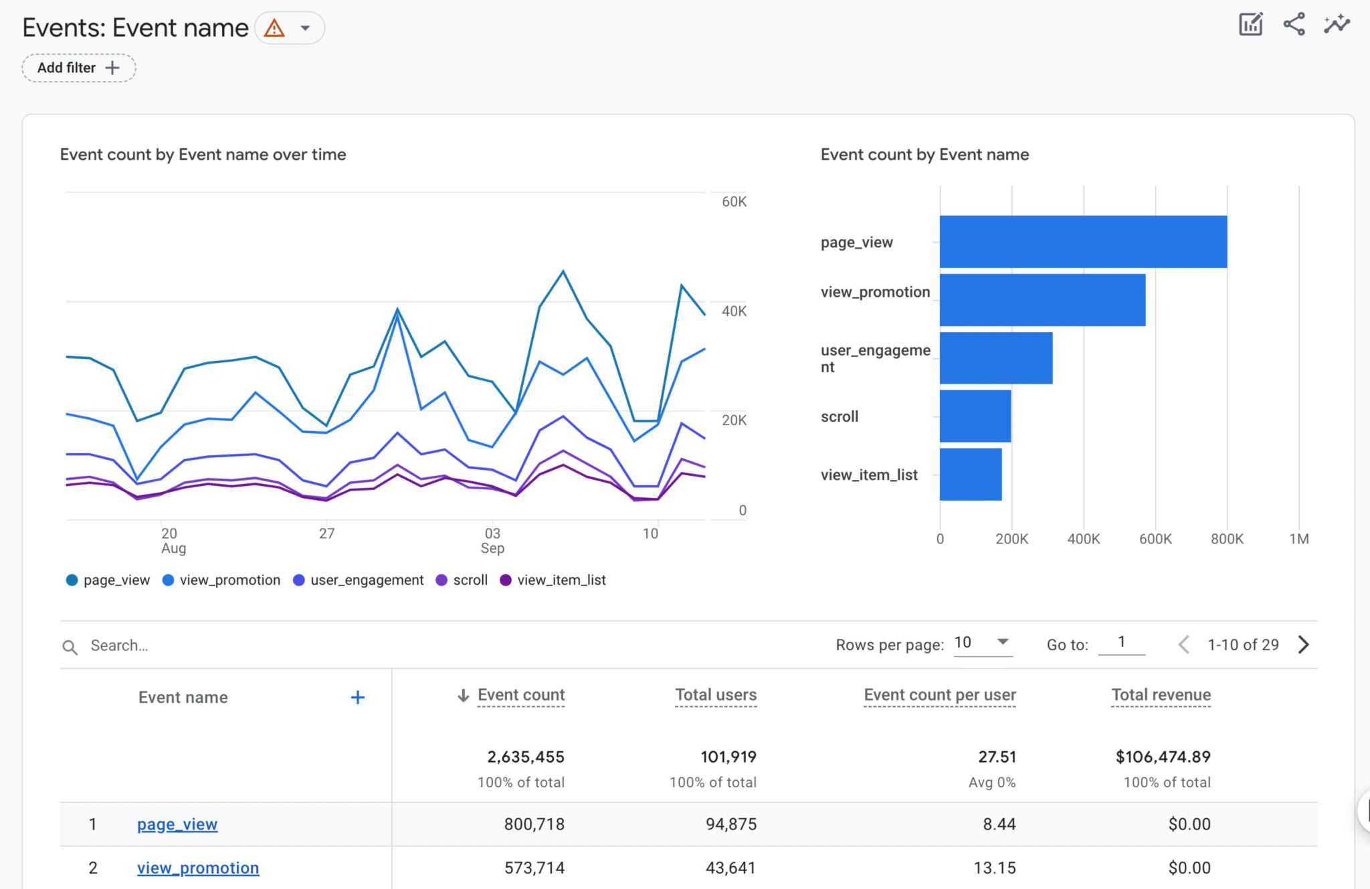The height and width of the screenshot is (889, 1370).
Task: Open the page_view event link
Action: click(x=177, y=824)
